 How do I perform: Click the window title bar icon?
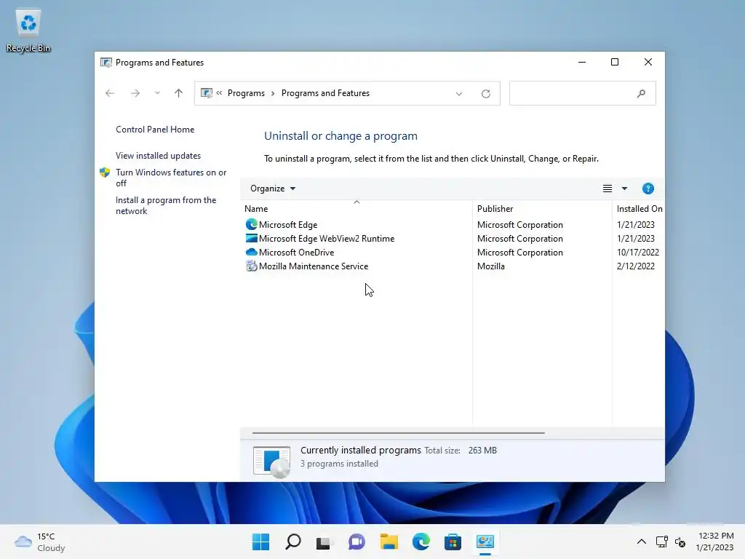[106, 63]
